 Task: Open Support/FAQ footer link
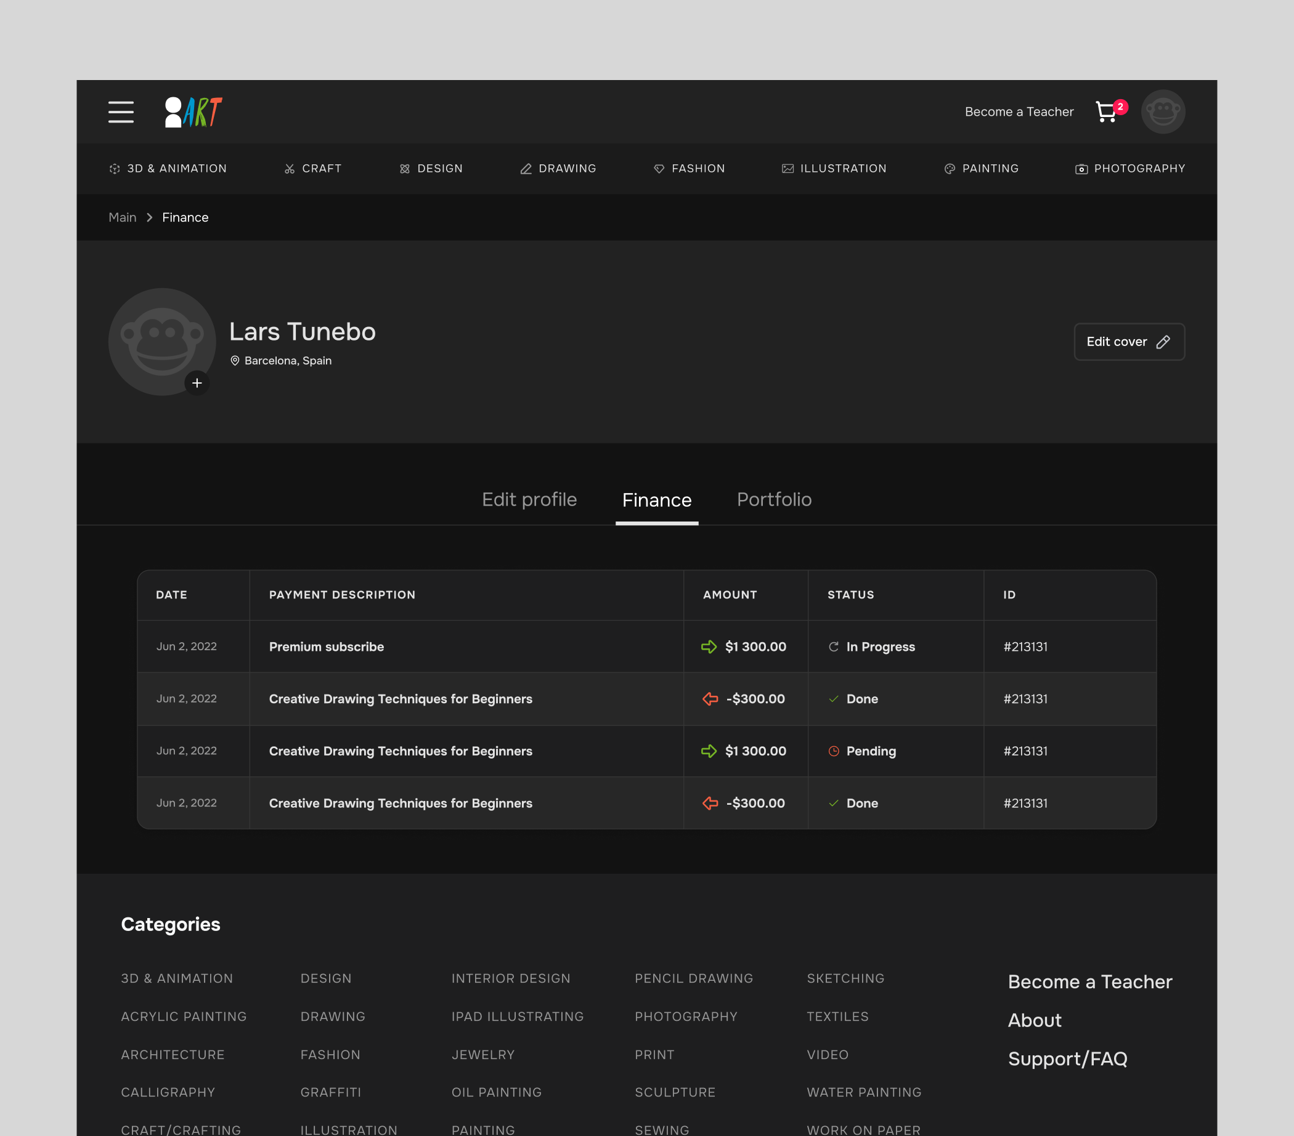pyautogui.click(x=1067, y=1058)
